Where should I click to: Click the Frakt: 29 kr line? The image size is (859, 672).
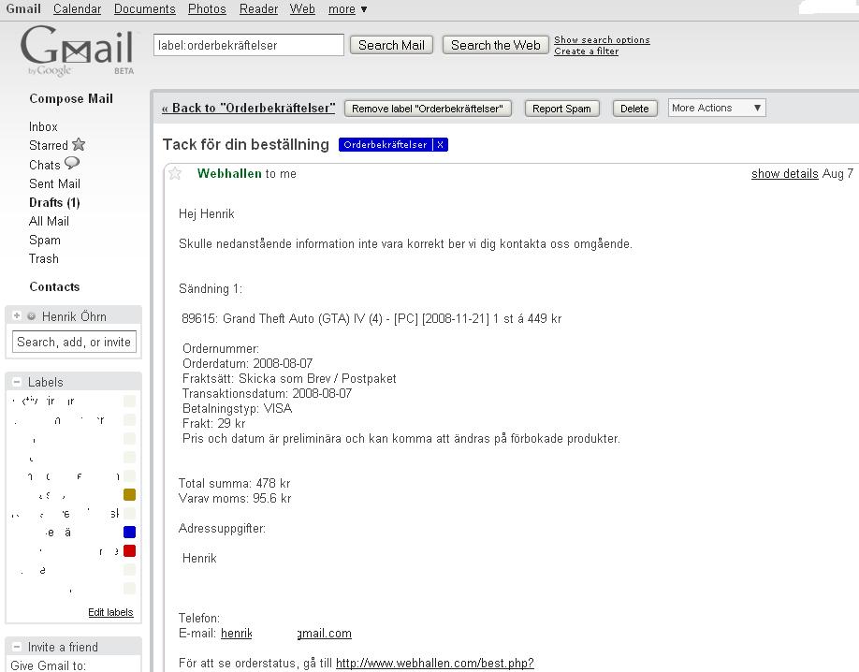pyautogui.click(x=213, y=423)
